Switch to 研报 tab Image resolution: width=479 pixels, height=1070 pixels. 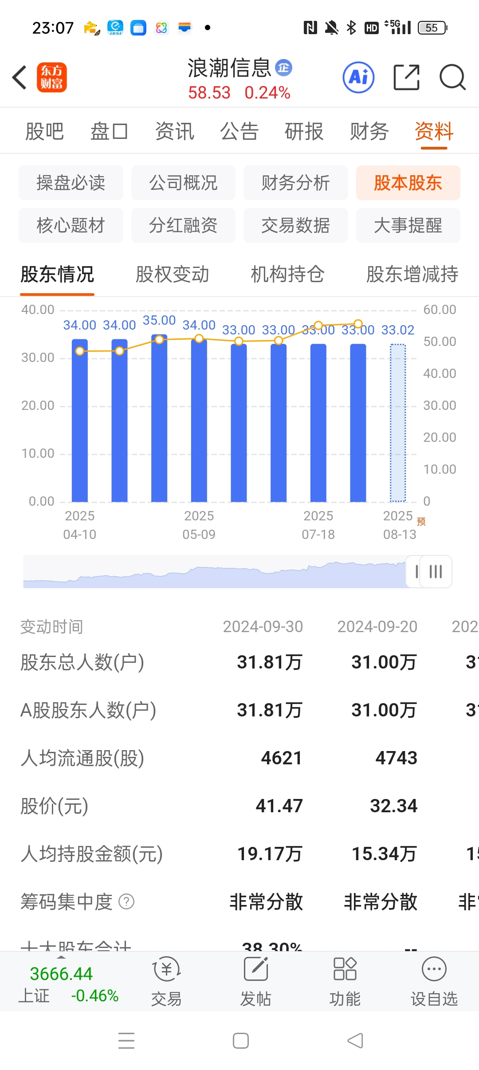[304, 131]
